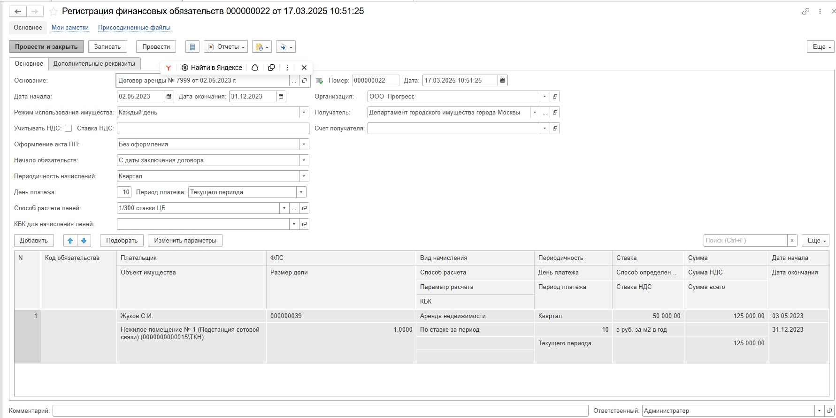Screen dimensions: 836x418
Task: Expand Периодичность начислений dropdown
Action: click(x=304, y=176)
